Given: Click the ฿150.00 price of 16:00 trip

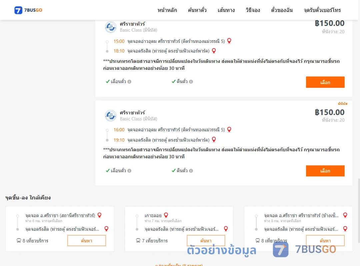Looking at the screenshot, I should coord(330,112).
